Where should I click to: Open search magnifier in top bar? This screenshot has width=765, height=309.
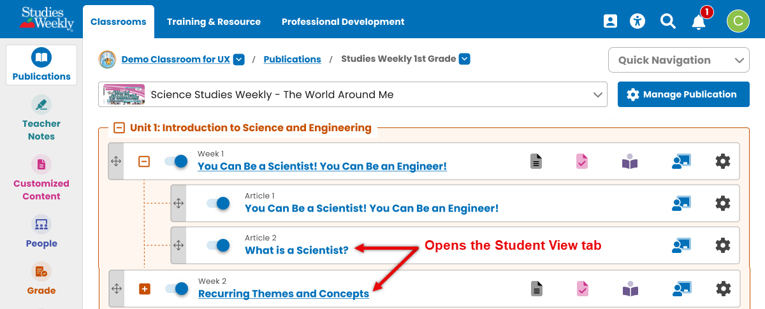[667, 22]
